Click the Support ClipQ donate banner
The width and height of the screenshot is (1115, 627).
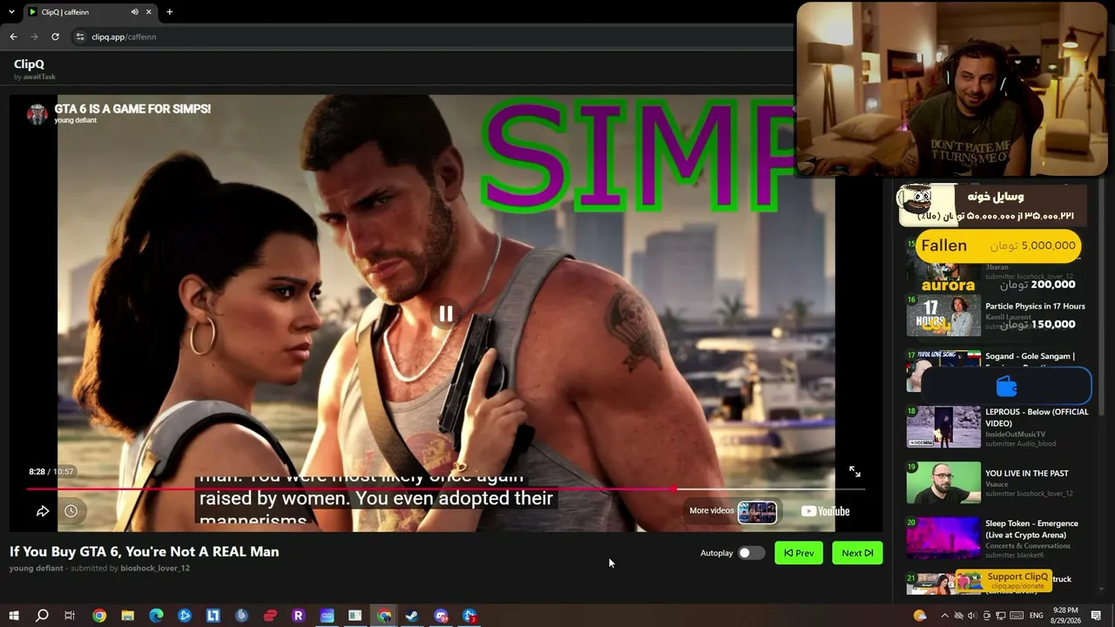pos(1003,581)
